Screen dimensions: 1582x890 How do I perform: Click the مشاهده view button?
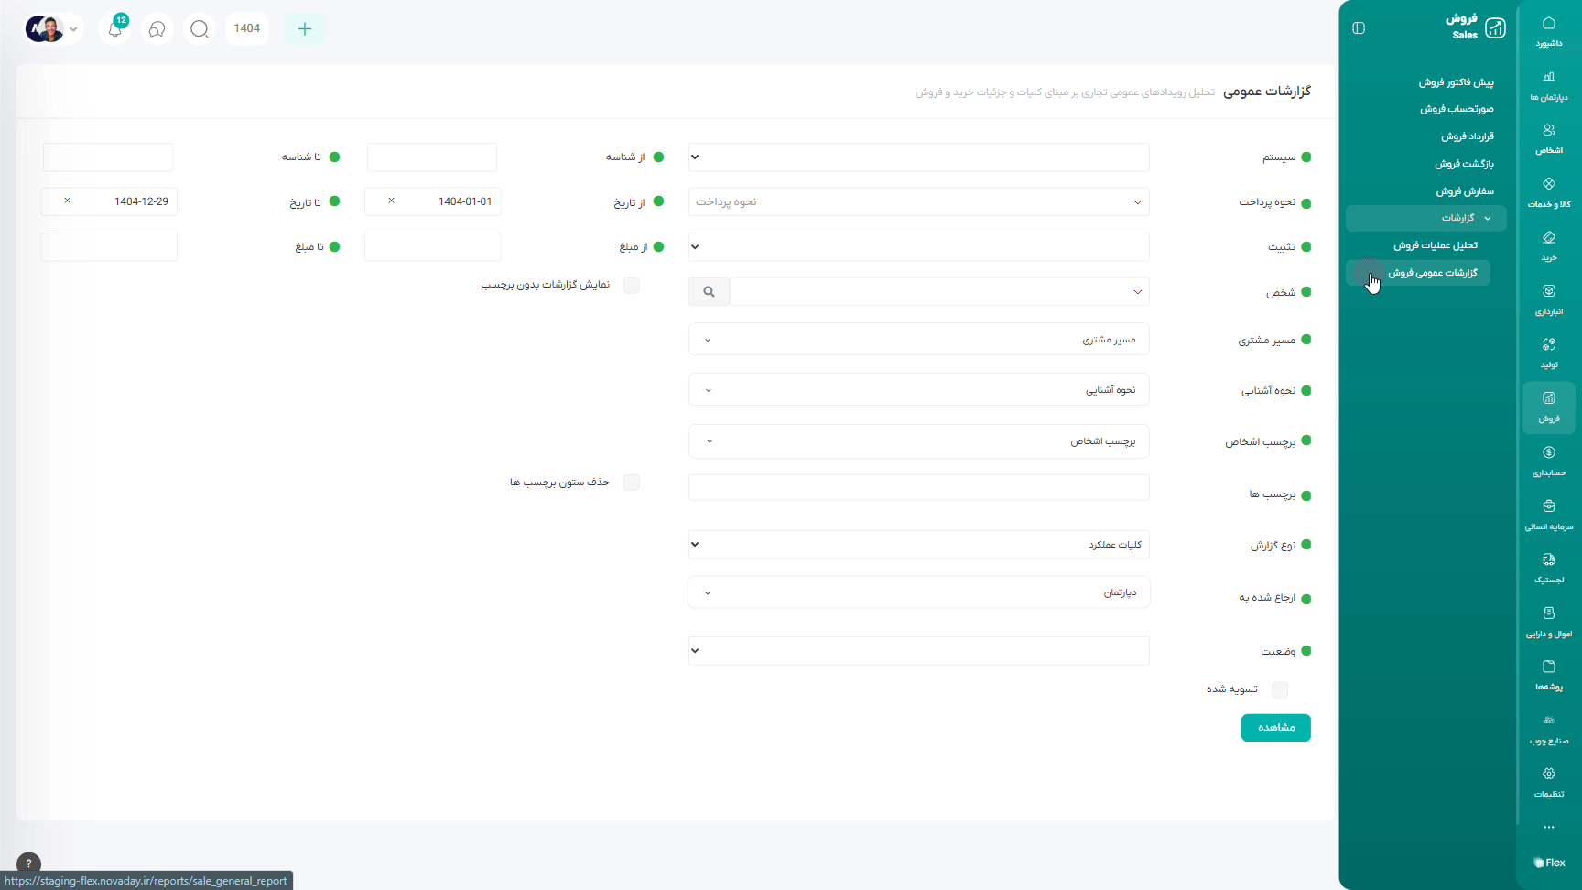[x=1275, y=728]
